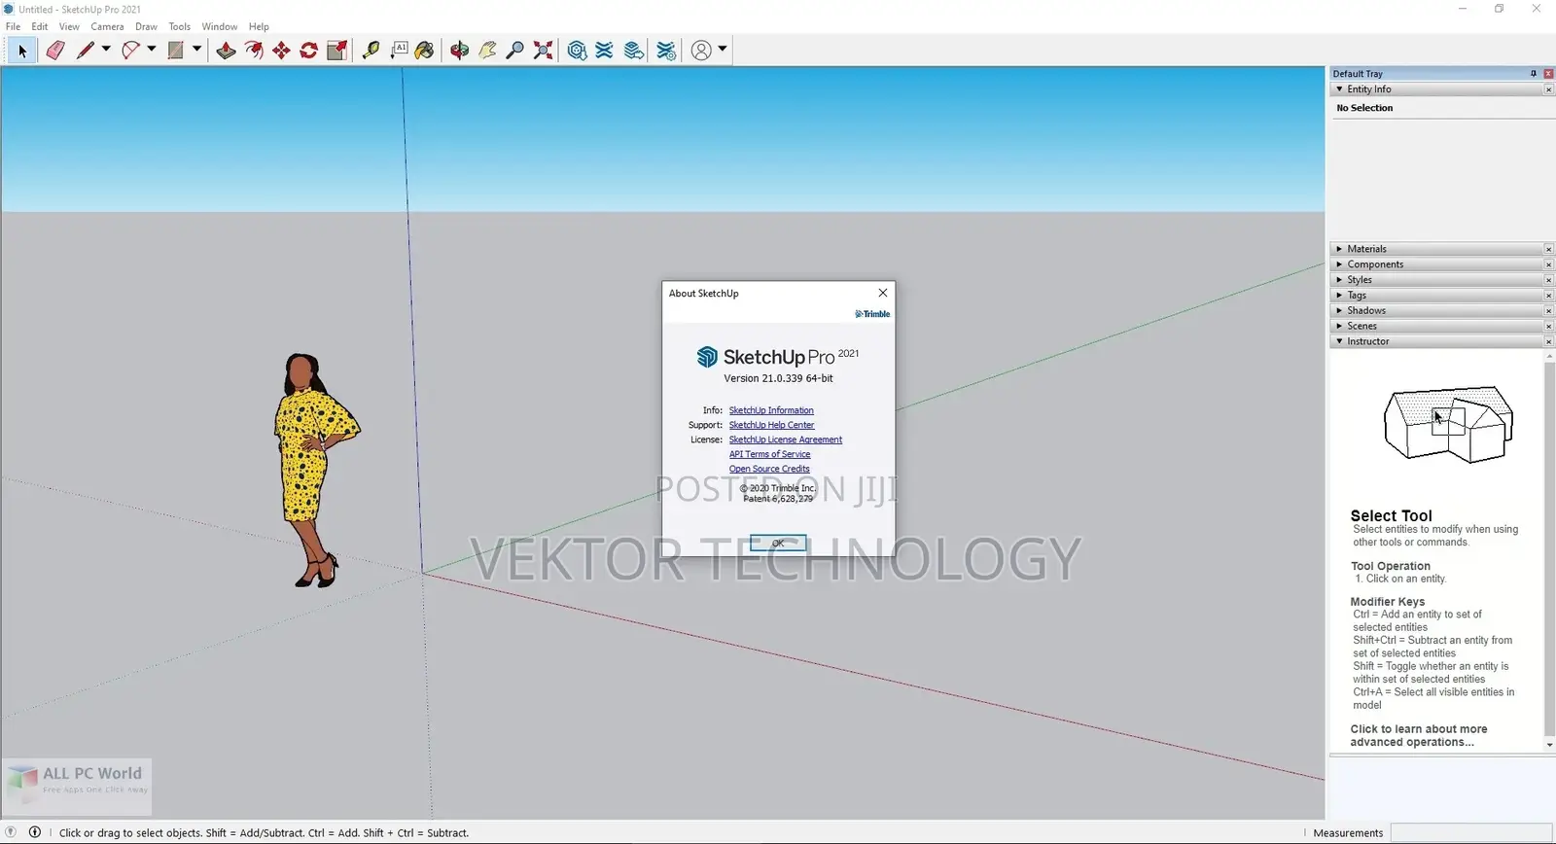Open the SketchUp License Agreement link

(786, 440)
